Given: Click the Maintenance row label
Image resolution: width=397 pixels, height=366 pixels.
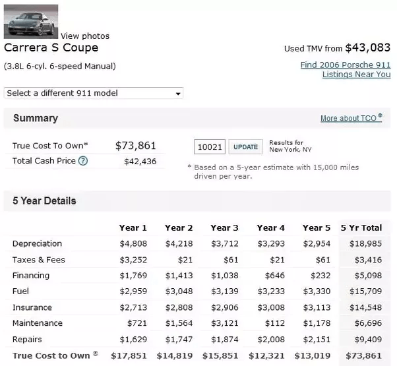Looking at the screenshot, I should 38,323.
